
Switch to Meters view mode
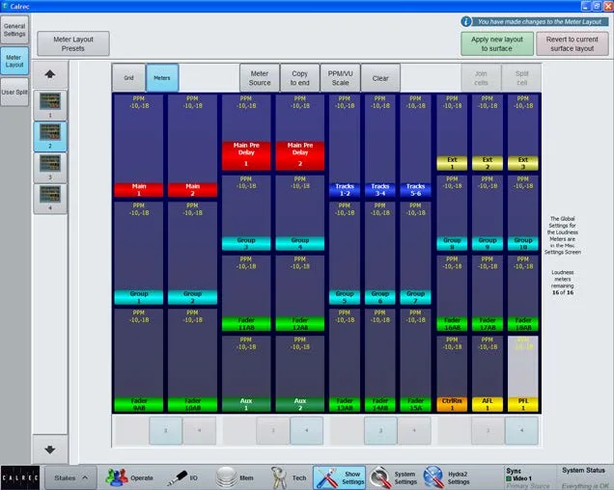coord(162,78)
